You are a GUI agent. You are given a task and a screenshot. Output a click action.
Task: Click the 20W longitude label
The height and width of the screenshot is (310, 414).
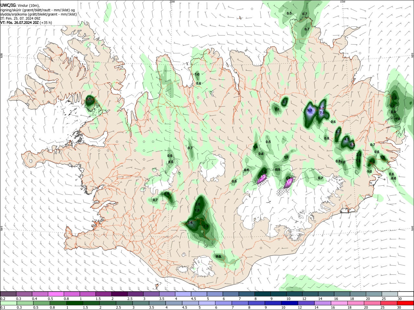coord(172,2)
